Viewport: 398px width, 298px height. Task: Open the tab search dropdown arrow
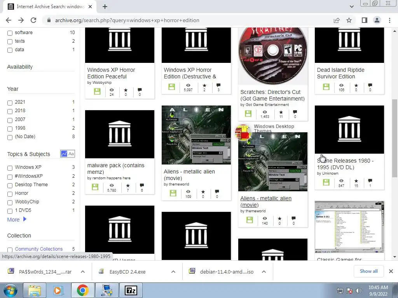pyautogui.click(x=351, y=7)
